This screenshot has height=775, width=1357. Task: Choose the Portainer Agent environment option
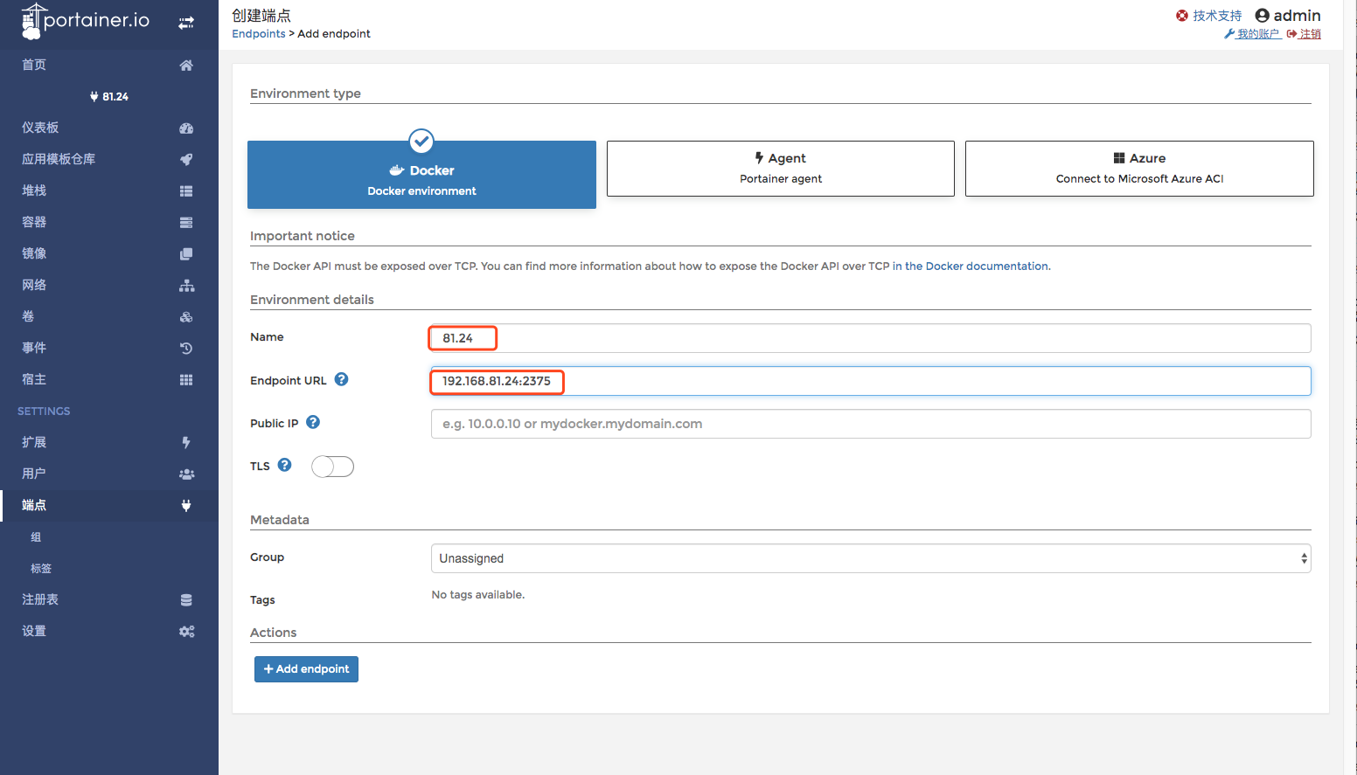[x=780, y=169]
